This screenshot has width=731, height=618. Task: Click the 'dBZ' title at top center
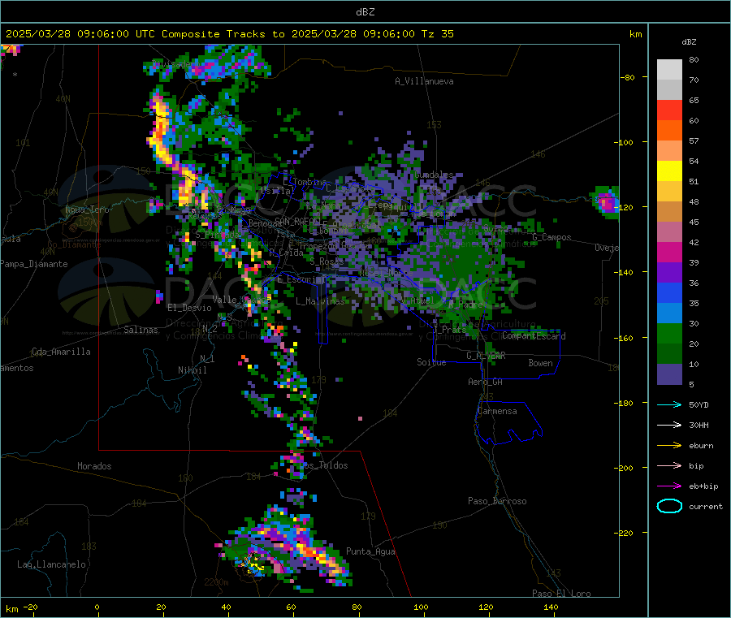[365, 12]
